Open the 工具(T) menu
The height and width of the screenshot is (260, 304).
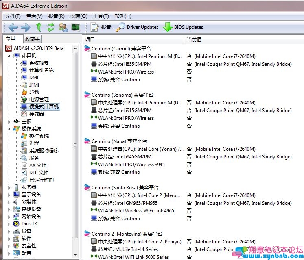101,16
